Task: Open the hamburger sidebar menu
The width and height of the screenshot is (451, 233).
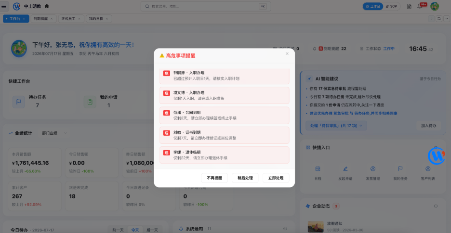Action: click(4, 6)
